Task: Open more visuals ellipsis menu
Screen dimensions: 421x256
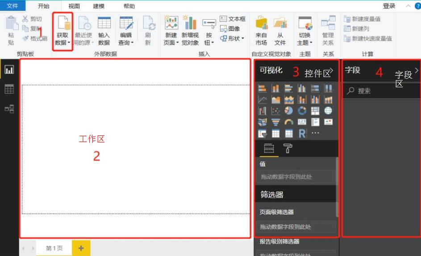Action: (315, 133)
